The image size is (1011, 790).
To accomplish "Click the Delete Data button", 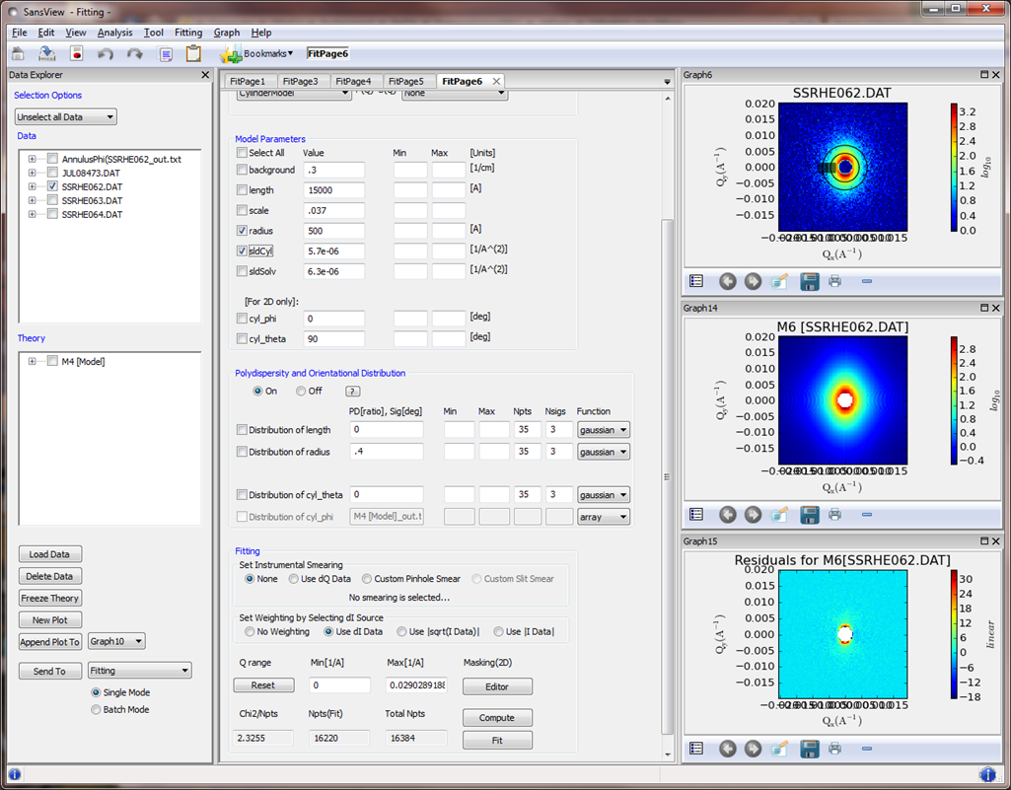I will [49, 576].
